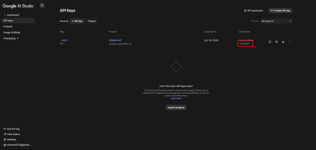Image resolution: width=316 pixels, height=150 pixels.
Task: Click the Settings gear icon in sidebar
Action: (5, 140)
